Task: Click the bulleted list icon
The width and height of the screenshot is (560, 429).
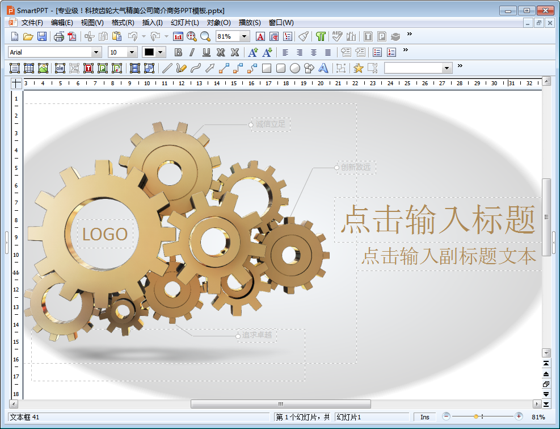Action: [377, 53]
